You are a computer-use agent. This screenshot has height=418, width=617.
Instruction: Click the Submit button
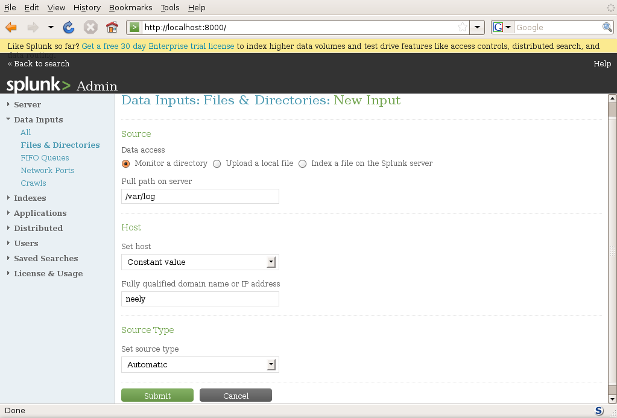coord(157,396)
